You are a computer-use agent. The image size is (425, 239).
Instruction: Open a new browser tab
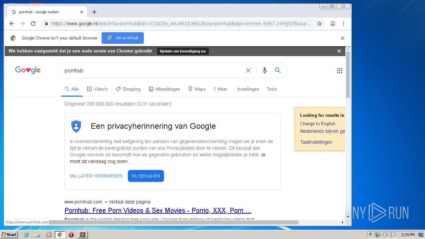(x=94, y=12)
